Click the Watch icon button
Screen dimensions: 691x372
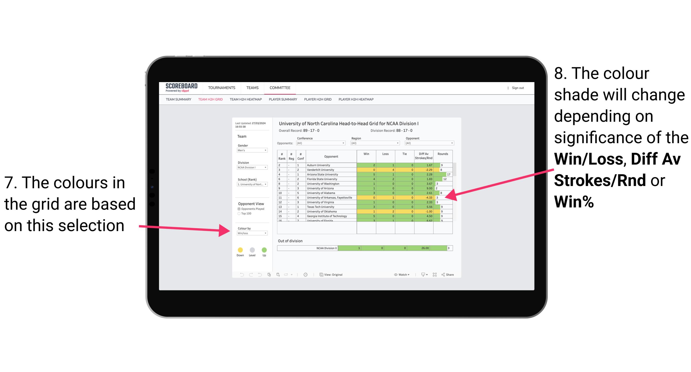tap(394, 274)
